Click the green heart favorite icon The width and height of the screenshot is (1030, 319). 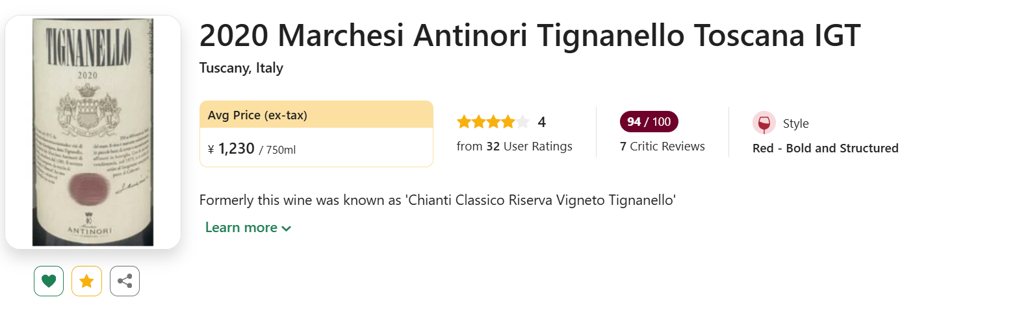49,281
